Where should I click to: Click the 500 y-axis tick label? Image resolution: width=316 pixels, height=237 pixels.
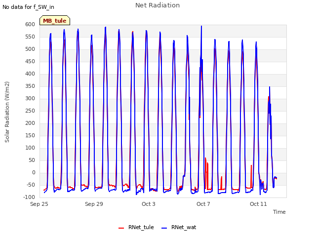click(30, 49)
